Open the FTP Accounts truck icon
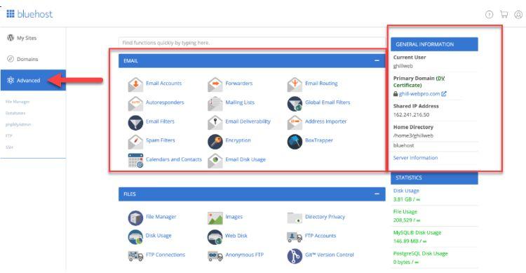 point(295,237)
